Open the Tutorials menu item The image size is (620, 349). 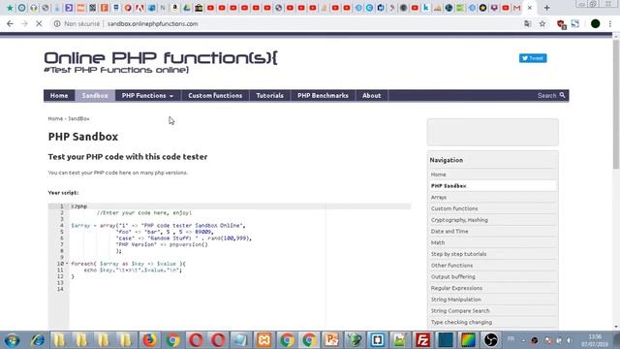pos(269,95)
